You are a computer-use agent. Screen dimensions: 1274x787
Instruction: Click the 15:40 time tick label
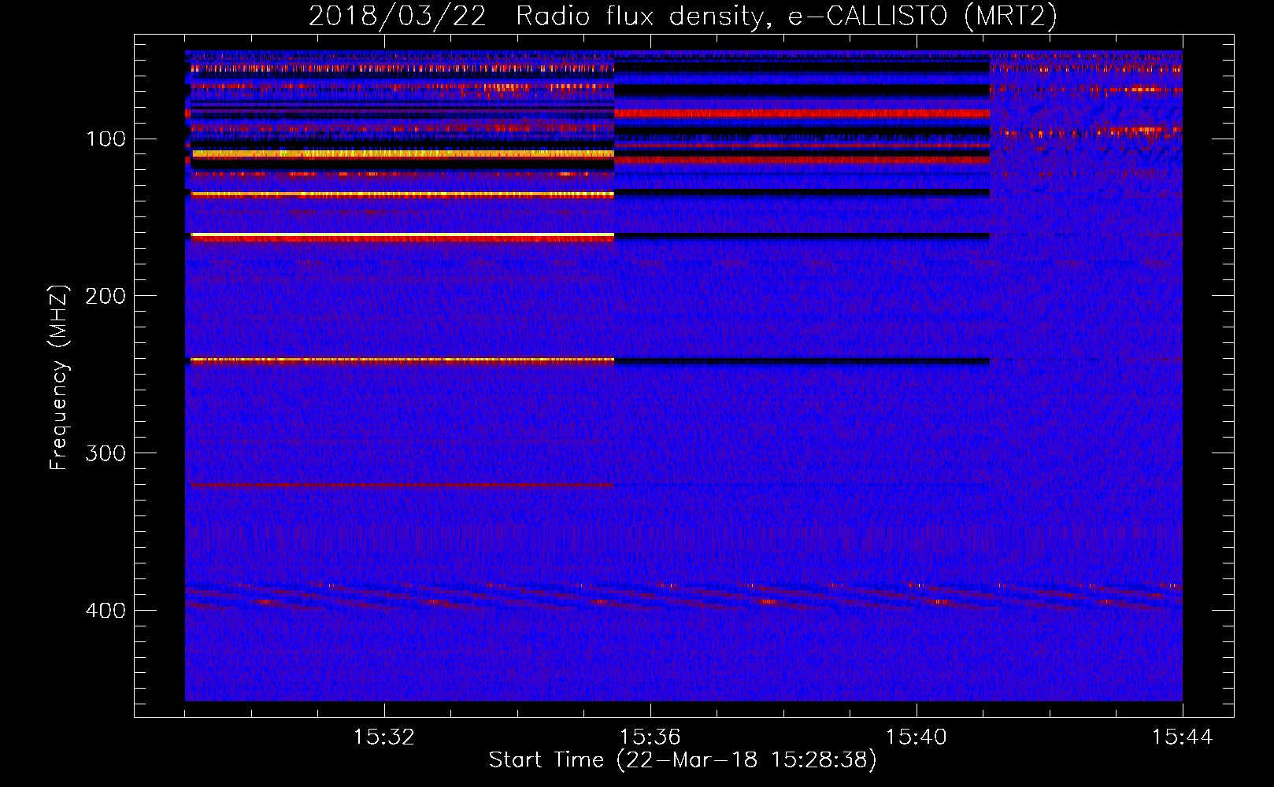coord(916,737)
